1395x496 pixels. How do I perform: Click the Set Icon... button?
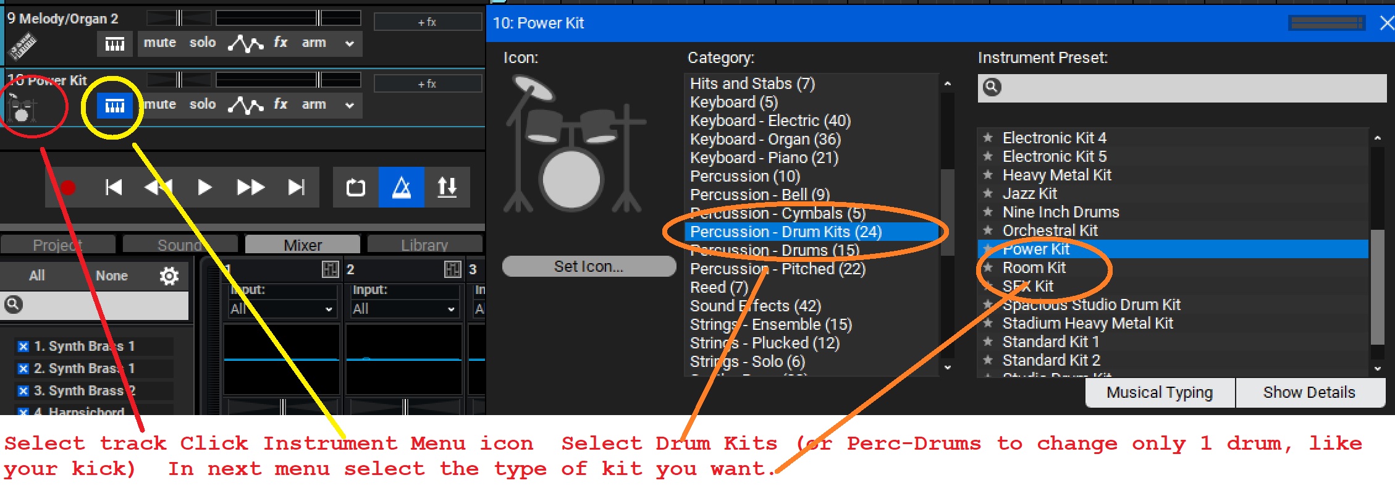589,266
